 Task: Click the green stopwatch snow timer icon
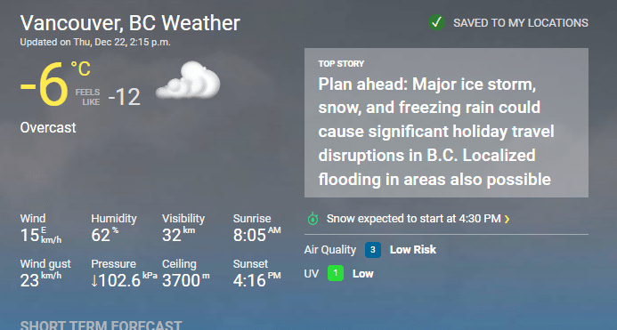coord(313,218)
